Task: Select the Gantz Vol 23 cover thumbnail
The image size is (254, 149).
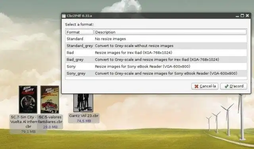Action: (x=83, y=103)
